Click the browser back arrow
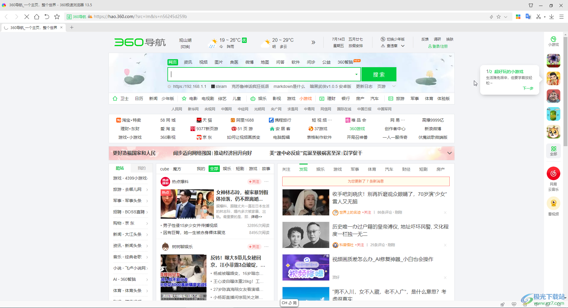 pyautogui.click(x=6, y=17)
